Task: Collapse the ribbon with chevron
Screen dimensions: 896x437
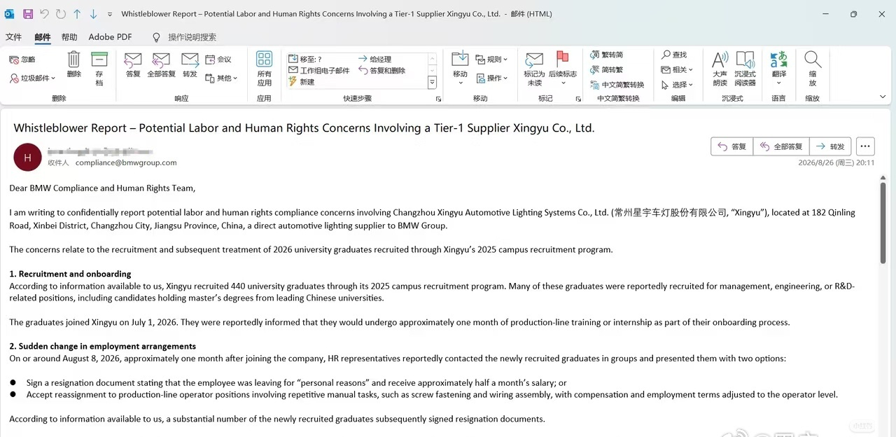Action: pyautogui.click(x=882, y=97)
